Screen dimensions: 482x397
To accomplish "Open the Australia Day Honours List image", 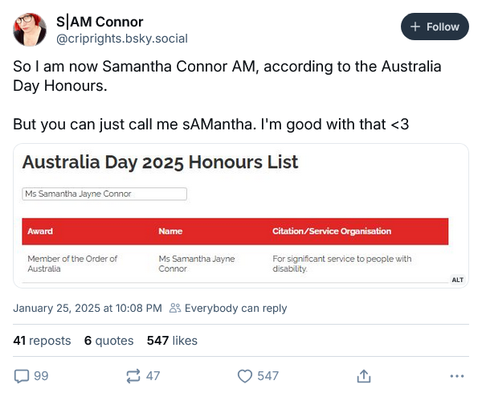I will 241,215.
